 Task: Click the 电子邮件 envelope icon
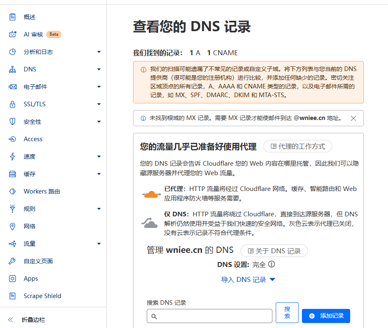point(12,87)
